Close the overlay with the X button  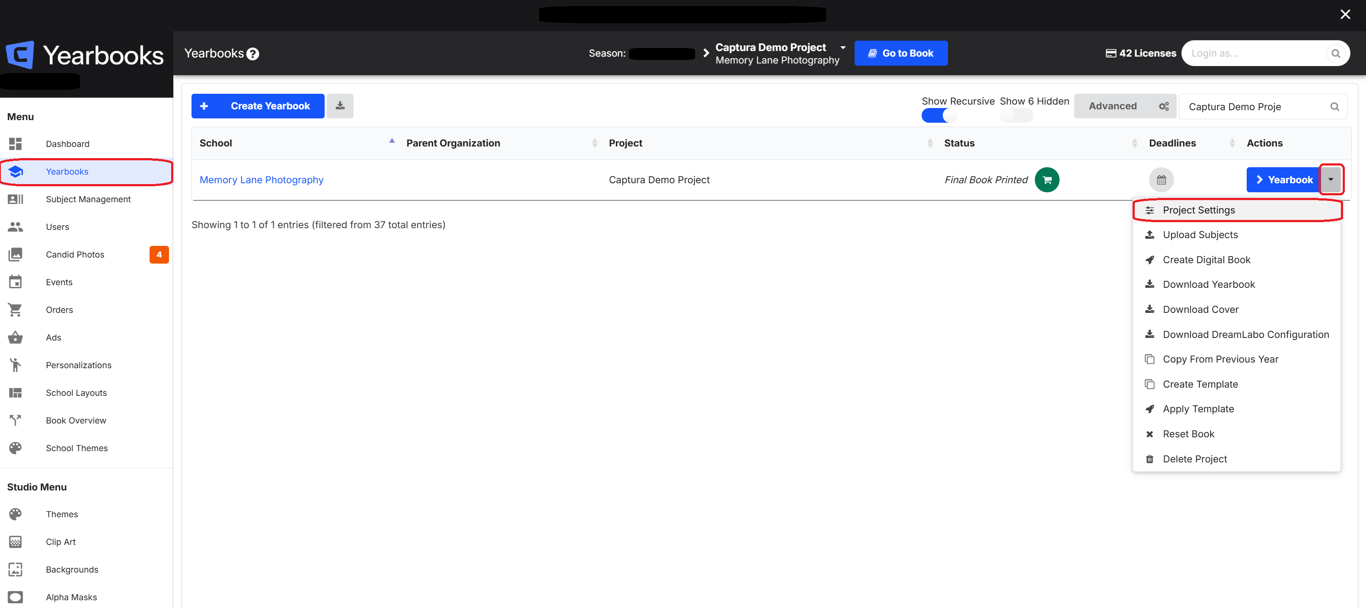tap(1345, 14)
